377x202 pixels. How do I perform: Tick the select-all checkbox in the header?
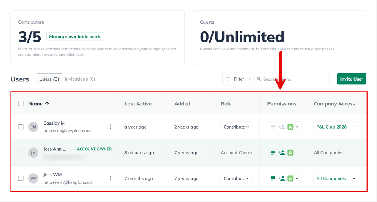coord(21,103)
